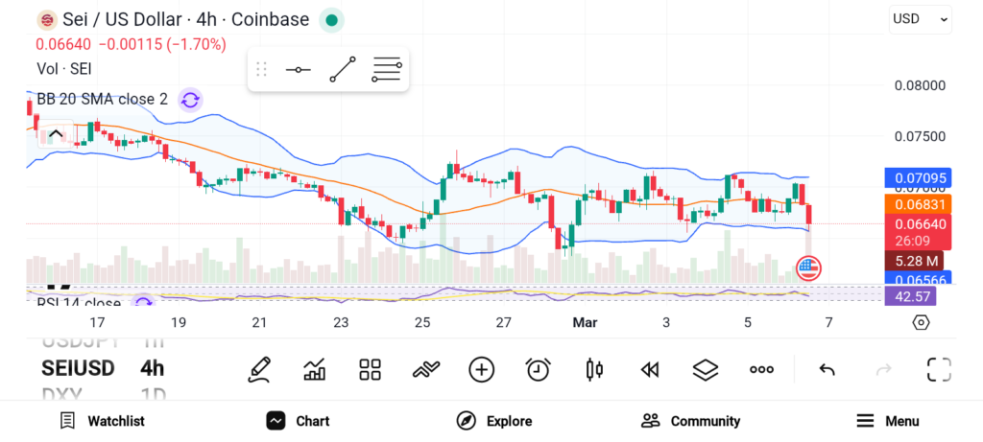Image resolution: width=983 pixels, height=442 pixels.
Task: Create an alert with the alarm clock icon
Action: point(538,369)
